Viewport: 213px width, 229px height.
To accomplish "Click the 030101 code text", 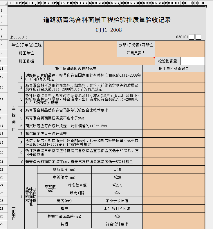I will pos(182,37).
